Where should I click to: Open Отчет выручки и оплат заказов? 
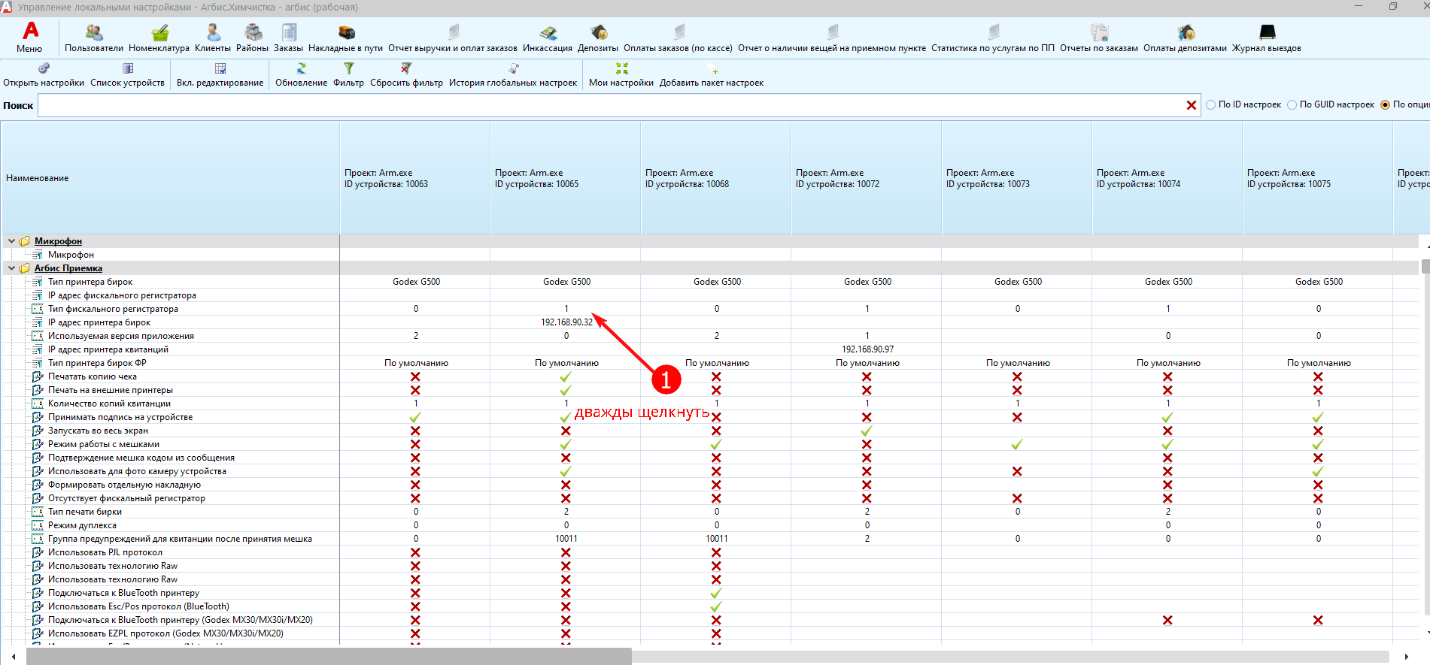point(453,38)
